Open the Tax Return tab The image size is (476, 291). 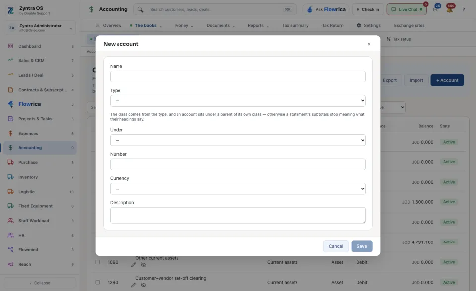coord(333,25)
